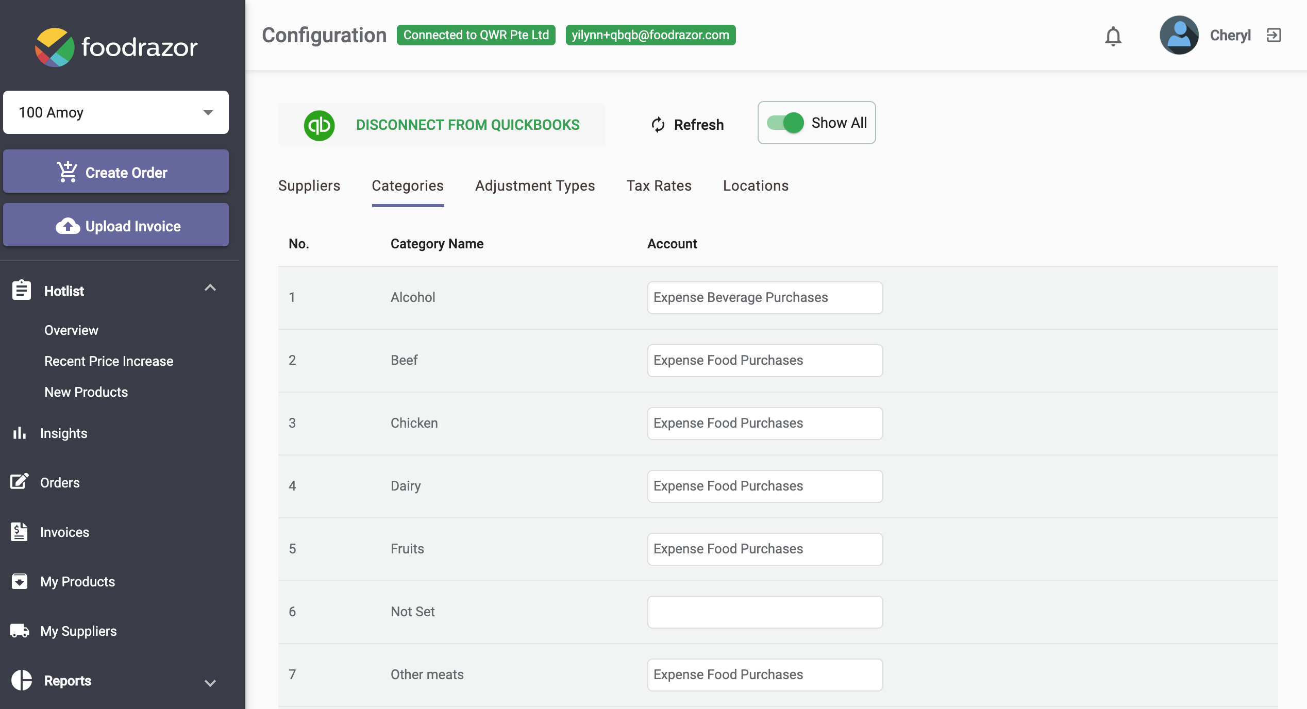The width and height of the screenshot is (1307, 709).
Task: Switch to the Suppliers tab
Action: pyautogui.click(x=309, y=185)
